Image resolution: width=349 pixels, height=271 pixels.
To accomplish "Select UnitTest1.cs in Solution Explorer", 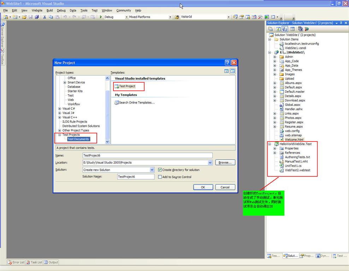I will (x=293, y=166).
